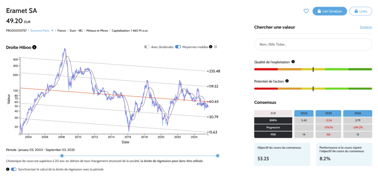Viewport: 378px width, 178px height.
Task: Disable the Moyennes mobiles switch
Action: click(178, 47)
